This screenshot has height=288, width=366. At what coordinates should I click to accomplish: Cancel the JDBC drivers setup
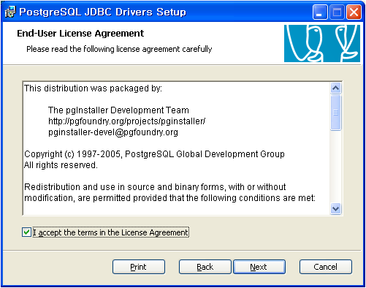click(326, 267)
